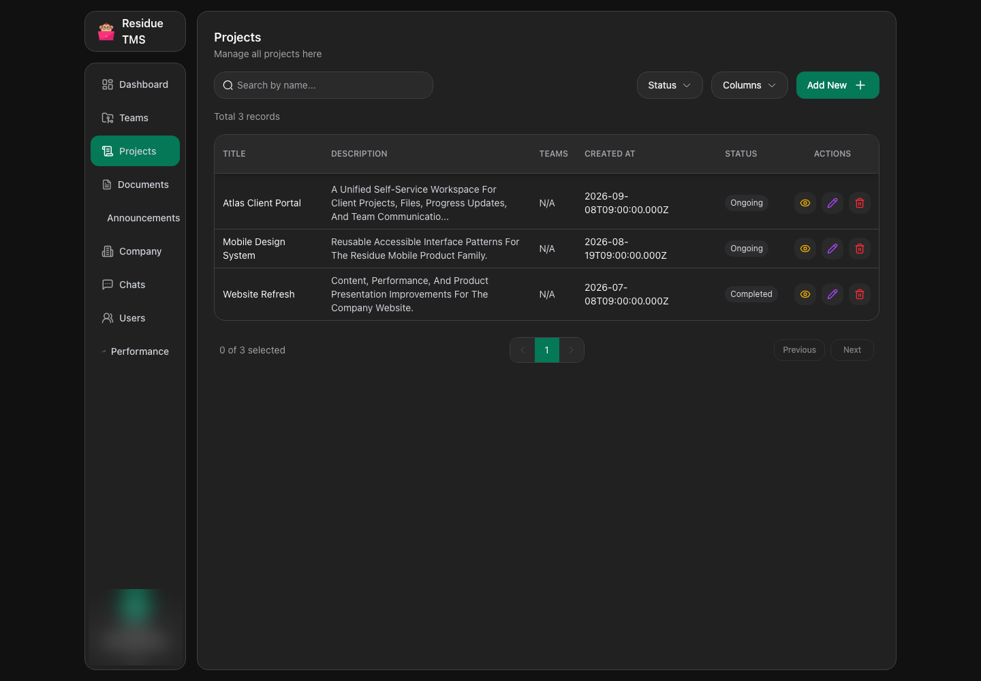Open Dashboard from the sidebar
Viewport: 981px width, 681px height.
[135, 84]
